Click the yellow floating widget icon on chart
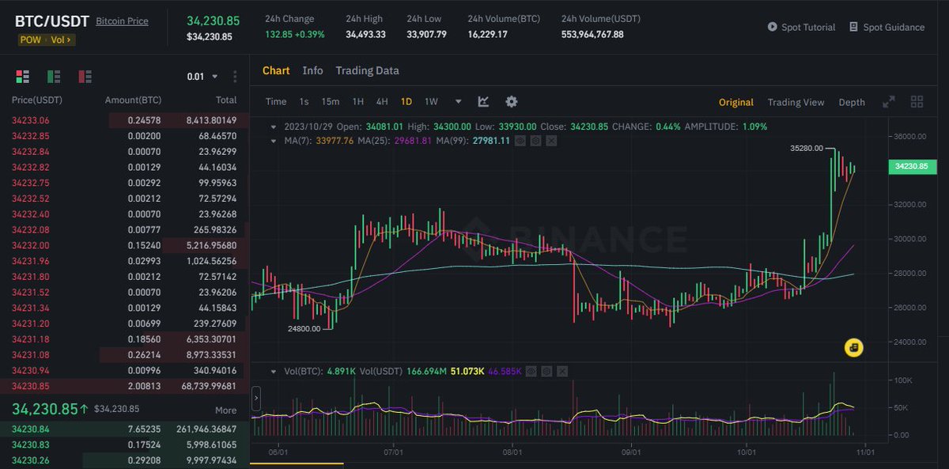949x469 pixels. pyautogui.click(x=853, y=347)
